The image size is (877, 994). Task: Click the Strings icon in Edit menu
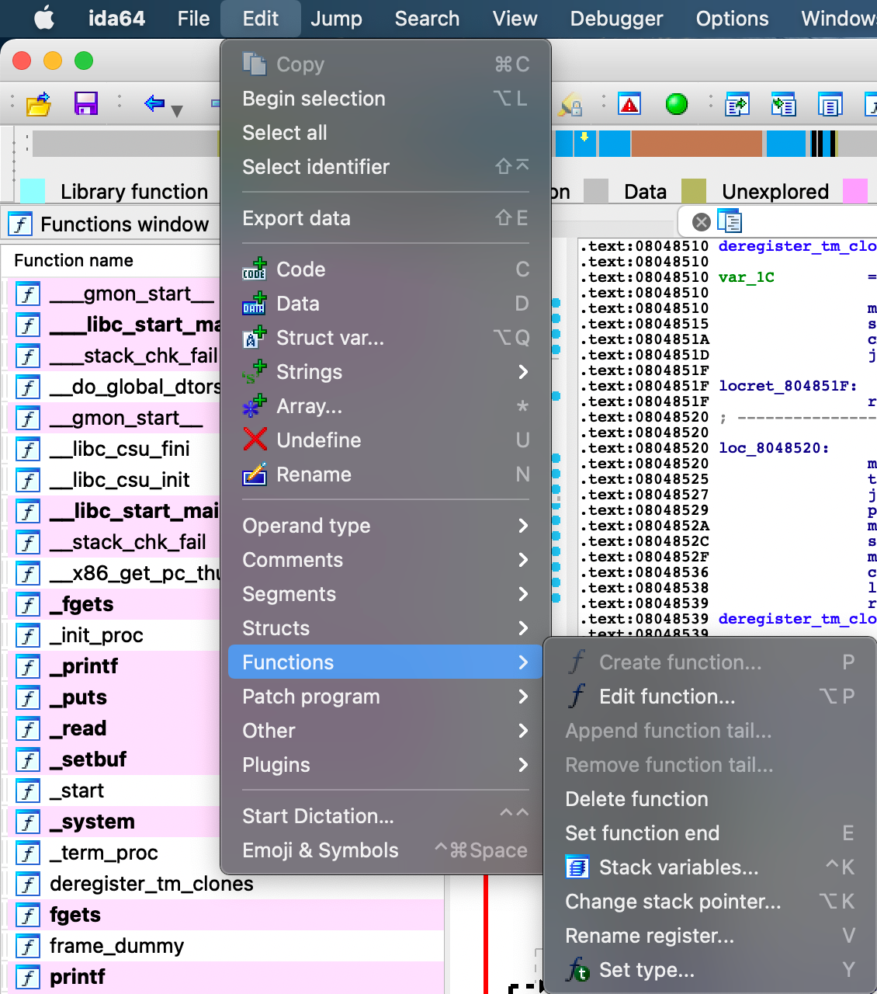[255, 371]
